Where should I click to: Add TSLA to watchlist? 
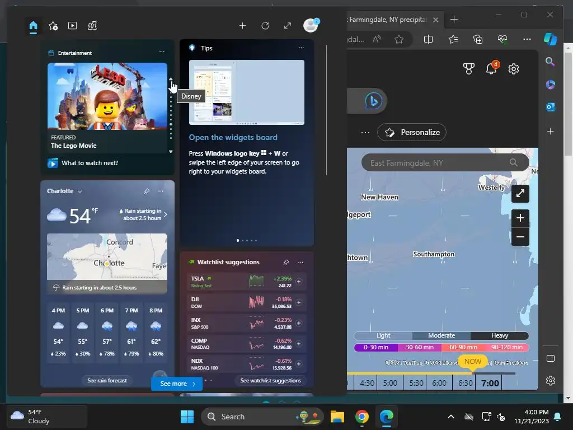tap(299, 282)
